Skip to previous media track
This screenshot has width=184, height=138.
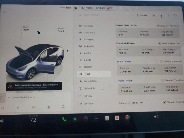point(3,108)
